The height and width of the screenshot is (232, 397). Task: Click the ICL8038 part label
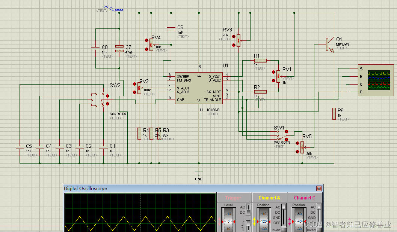tap(213, 110)
